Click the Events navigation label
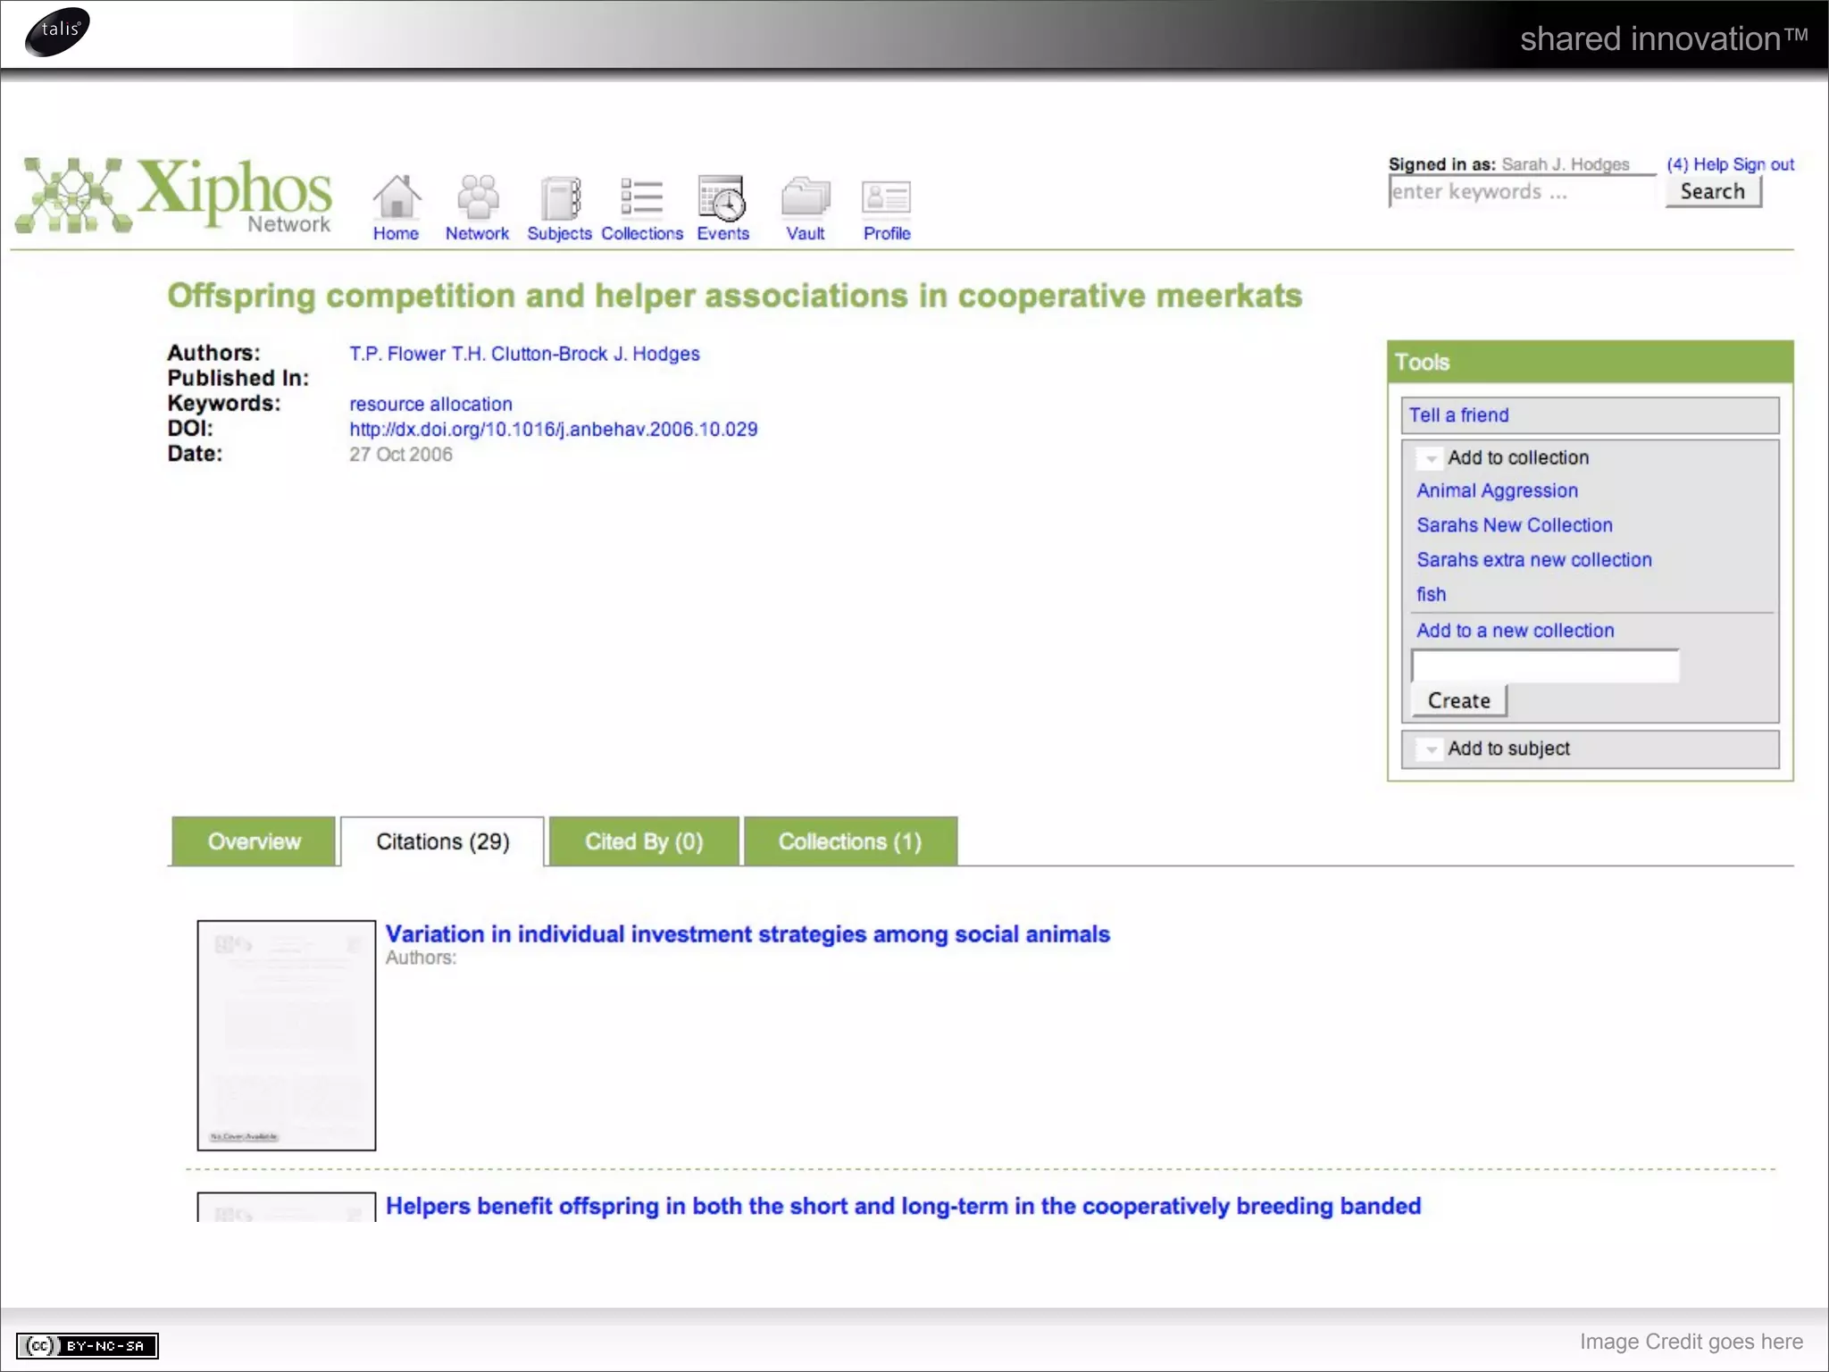 (722, 233)
